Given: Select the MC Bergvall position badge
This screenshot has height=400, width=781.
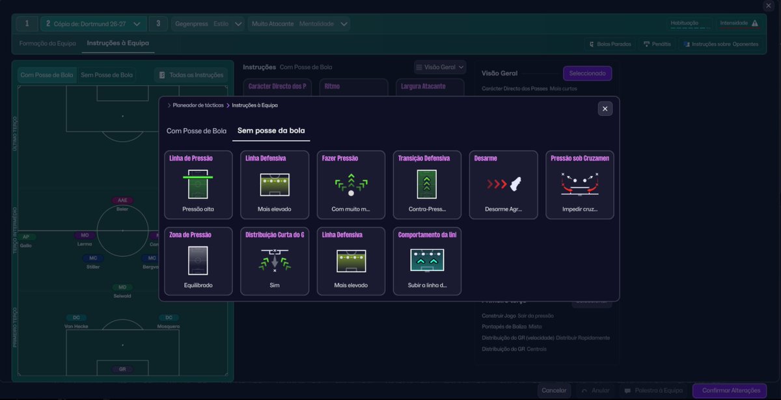Looking at the screenshot, I should pyautogui.click(x=150, y=258).
